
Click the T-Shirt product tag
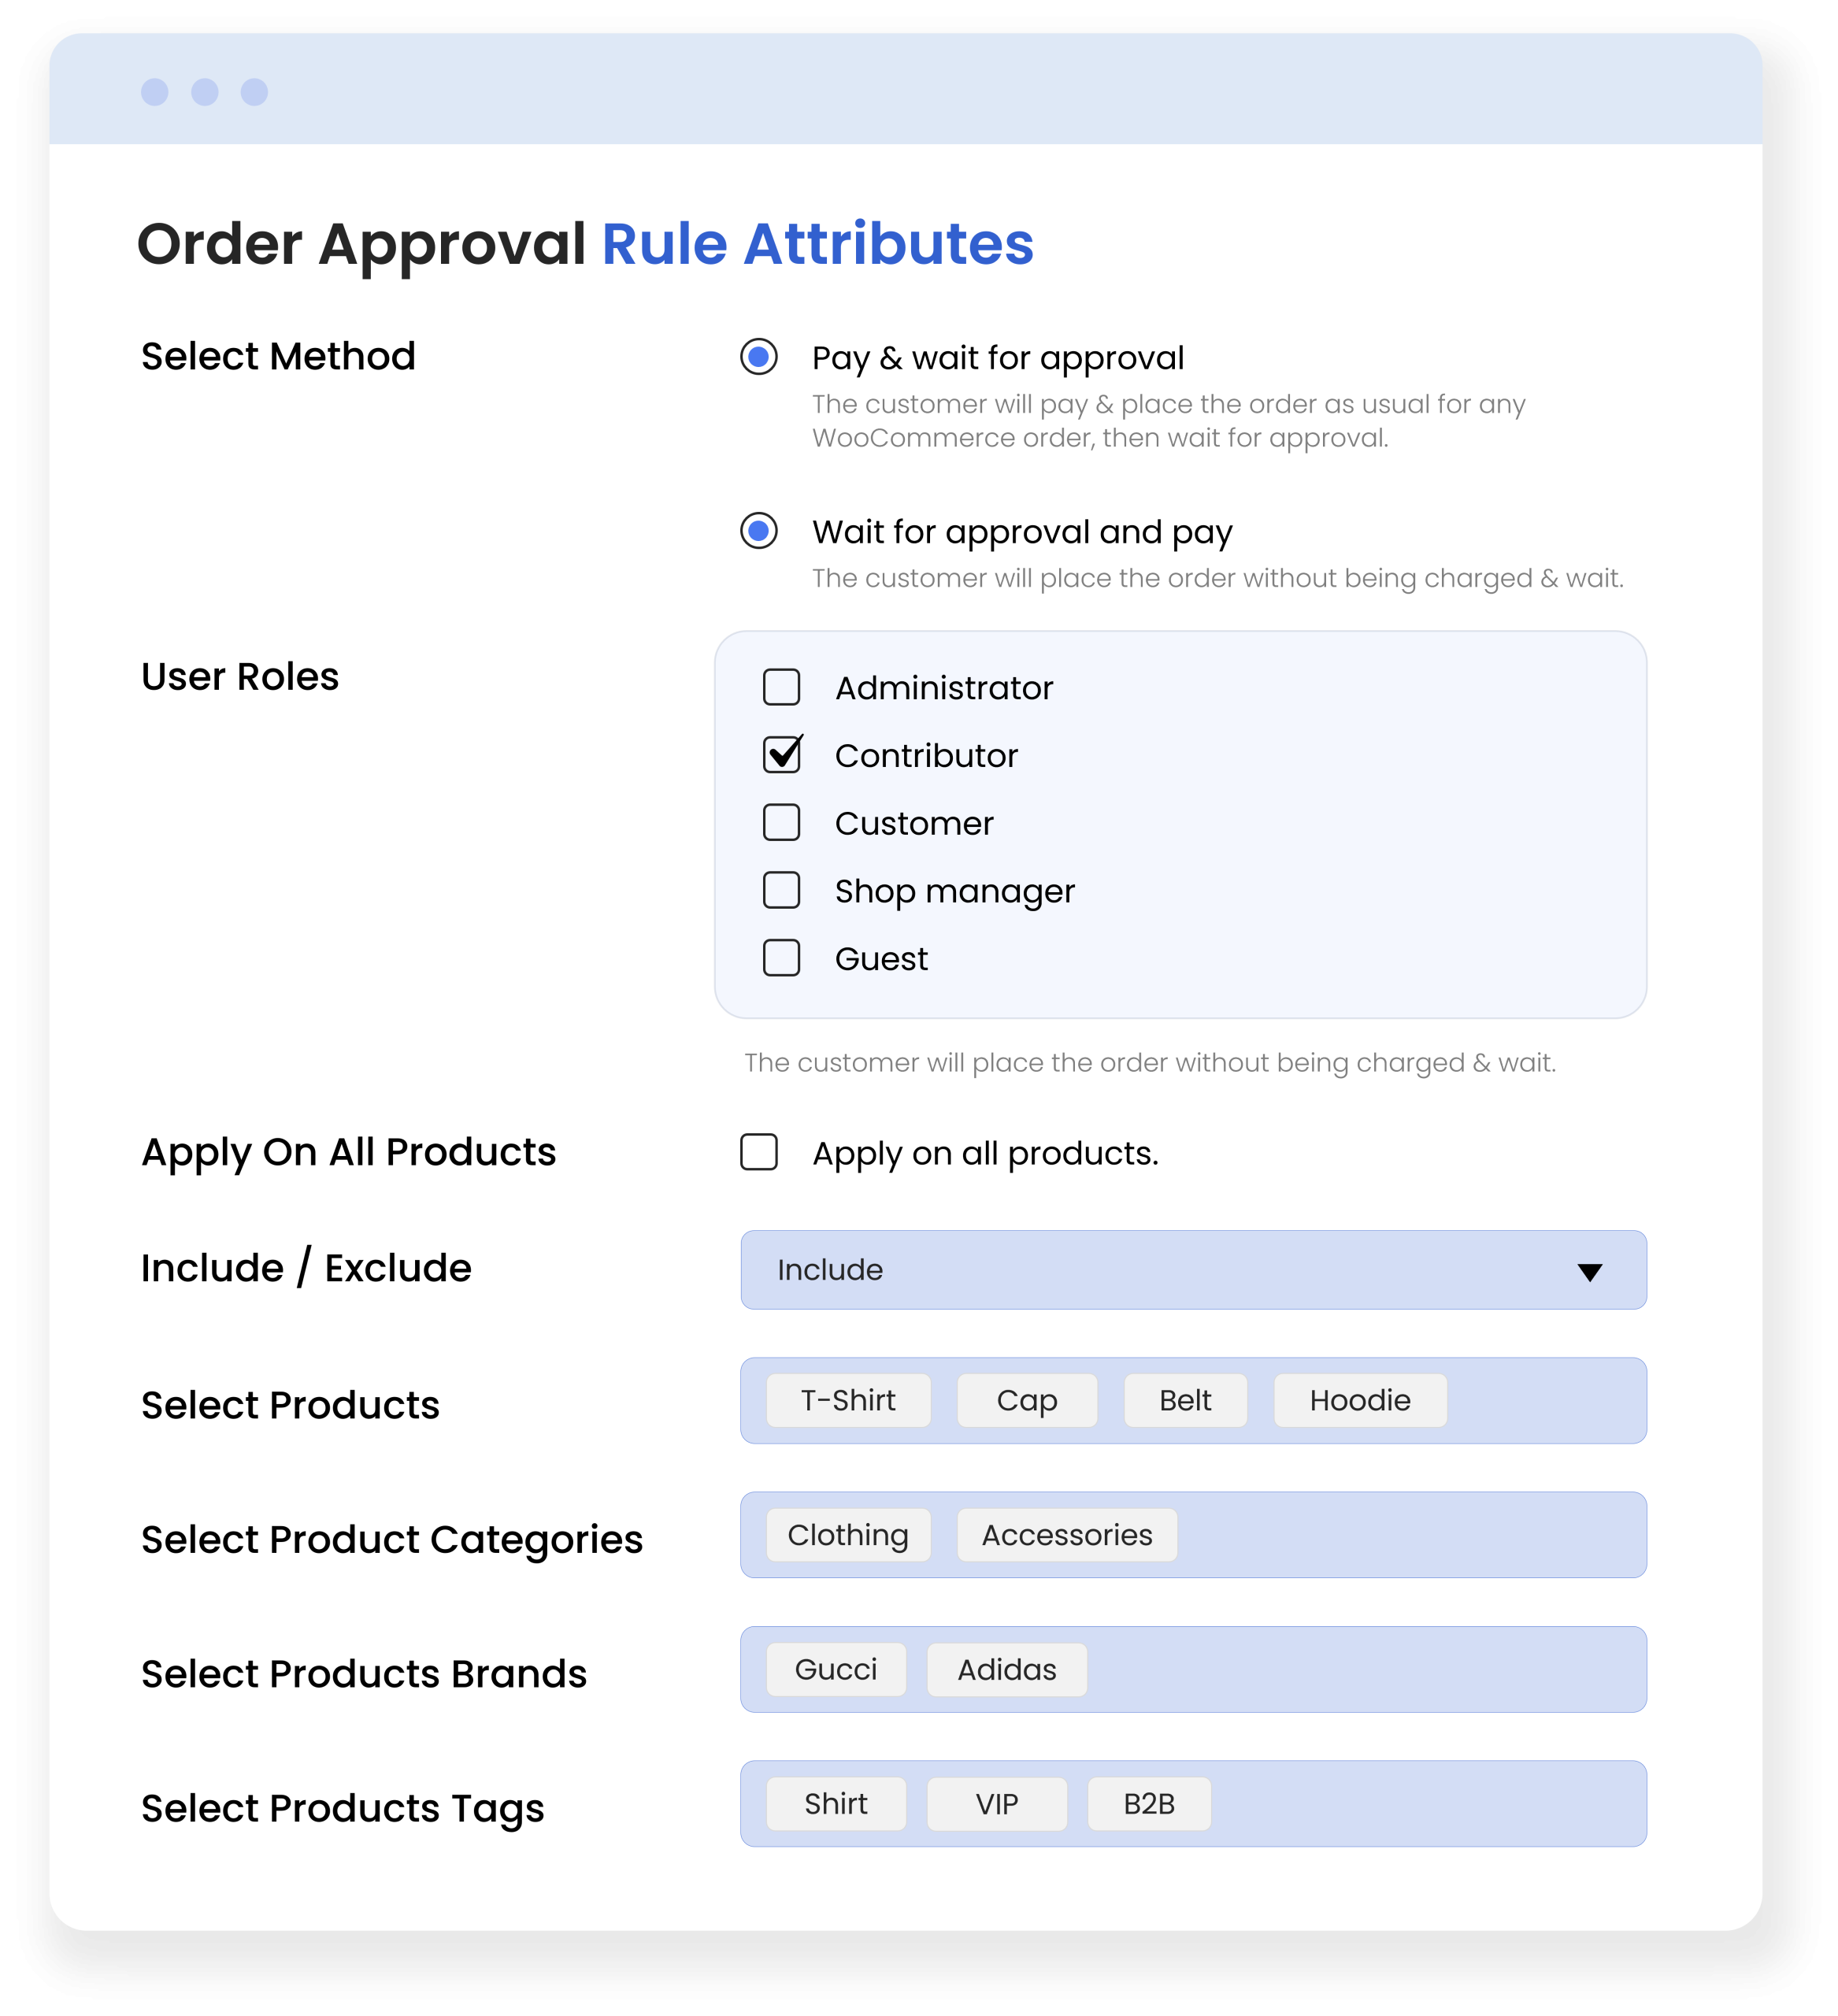point(848,1400)
